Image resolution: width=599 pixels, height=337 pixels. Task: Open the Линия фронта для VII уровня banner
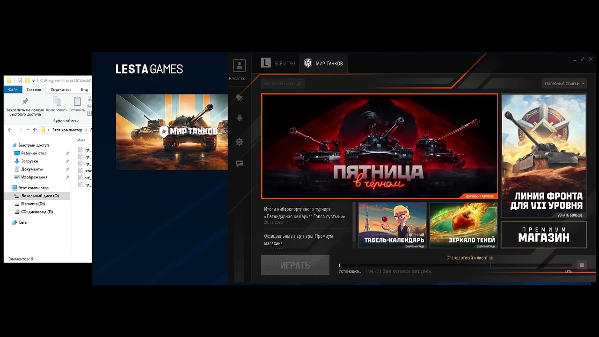[543, 156]
